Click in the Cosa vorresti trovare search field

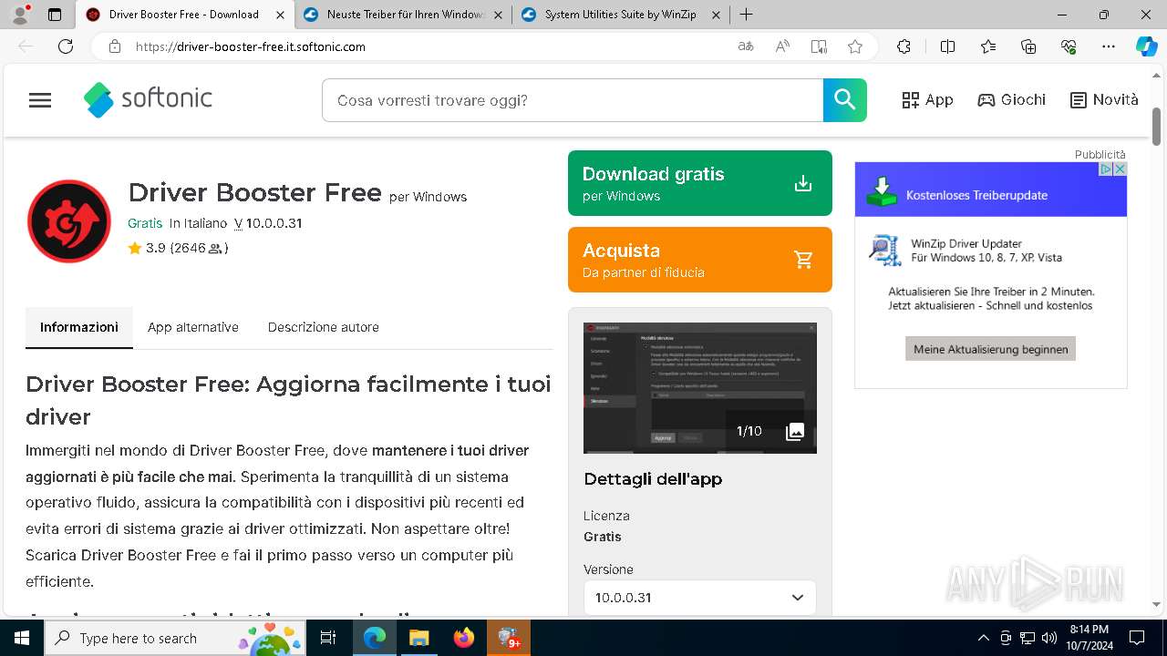click(x=573, y=100)
